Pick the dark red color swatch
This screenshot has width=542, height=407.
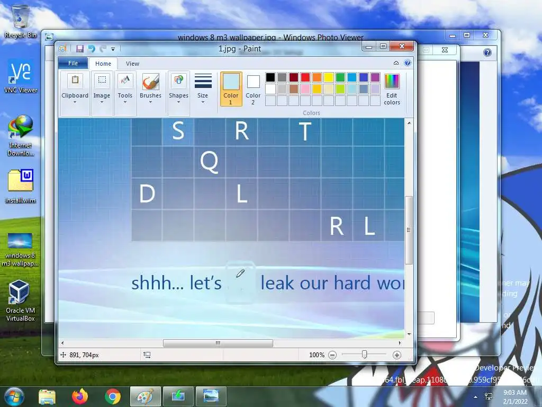[x=293, y=77]
